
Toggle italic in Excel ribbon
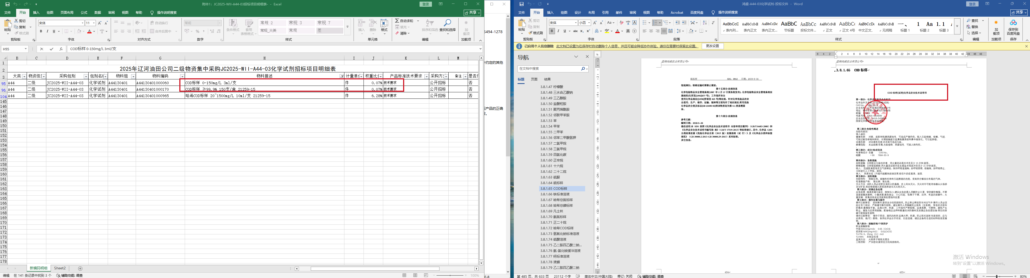click(x=47, y=31)
